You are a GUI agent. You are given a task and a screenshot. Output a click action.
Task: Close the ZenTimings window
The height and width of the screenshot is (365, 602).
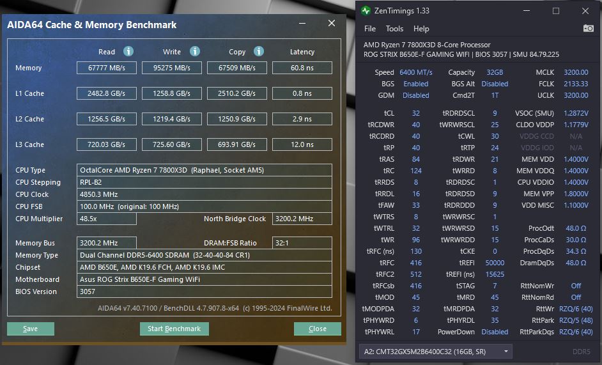(585, 11)
